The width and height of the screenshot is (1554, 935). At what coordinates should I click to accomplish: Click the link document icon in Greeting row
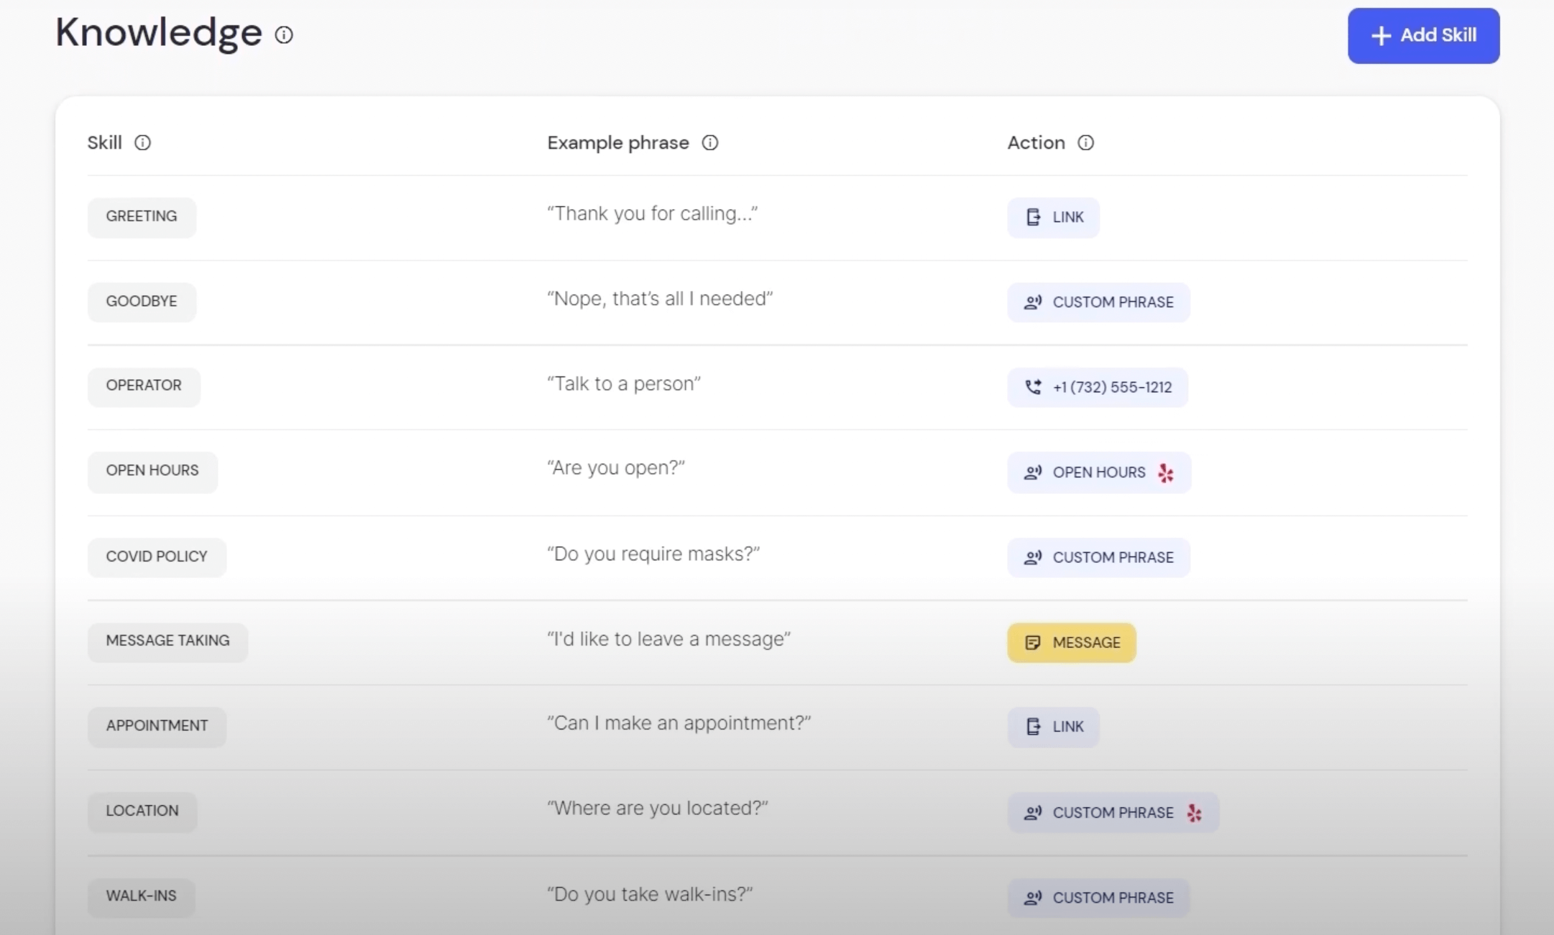coord(1033,217)
